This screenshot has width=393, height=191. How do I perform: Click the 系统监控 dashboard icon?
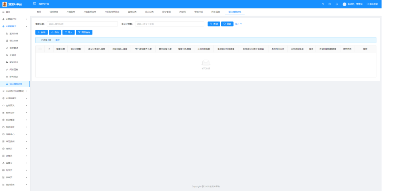point(3,127)
